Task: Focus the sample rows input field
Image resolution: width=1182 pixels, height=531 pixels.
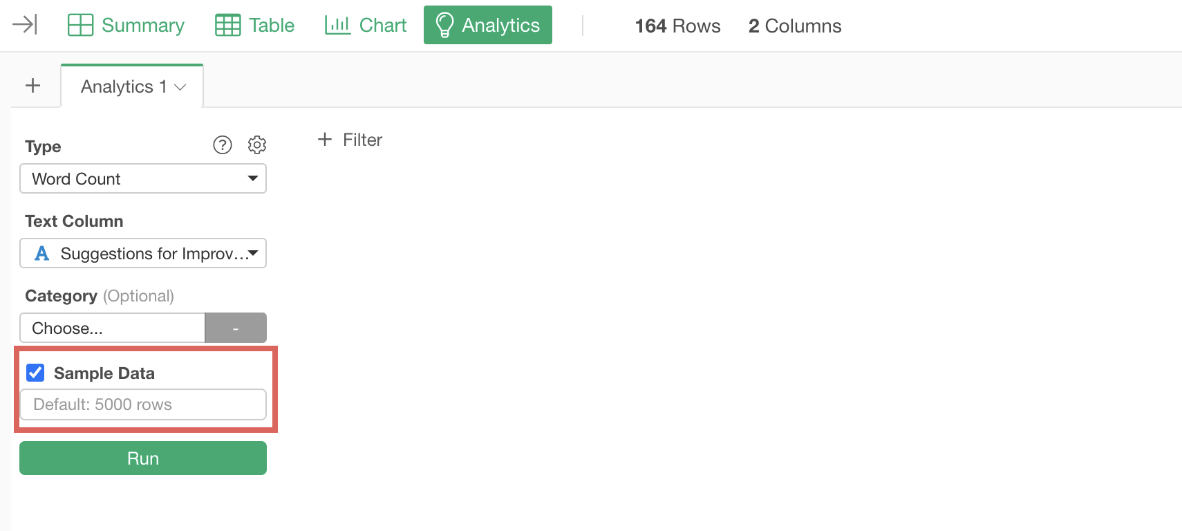Action: coord(143,404)
